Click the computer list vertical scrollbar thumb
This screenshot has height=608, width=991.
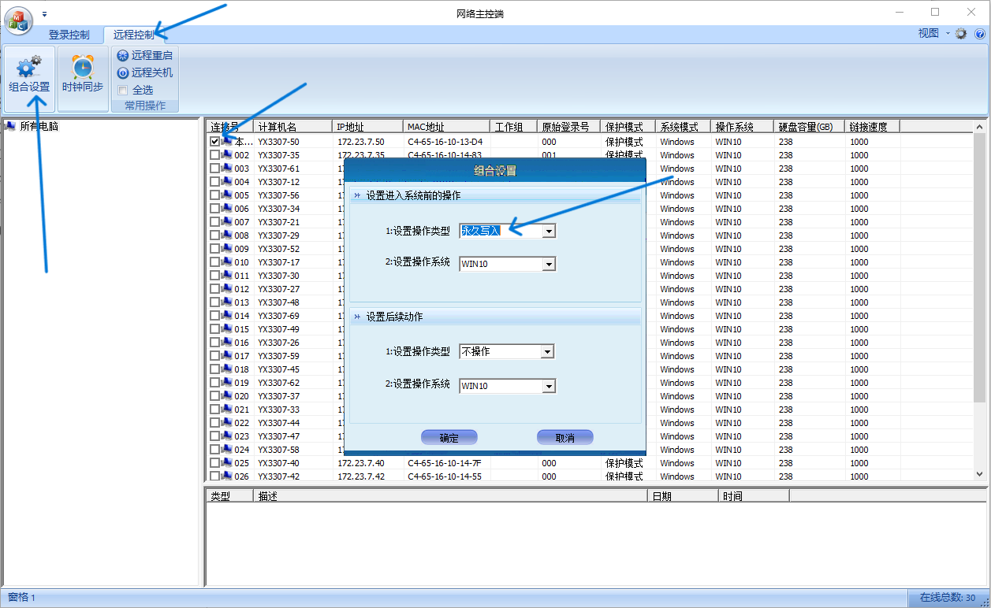tap(981, 268)
